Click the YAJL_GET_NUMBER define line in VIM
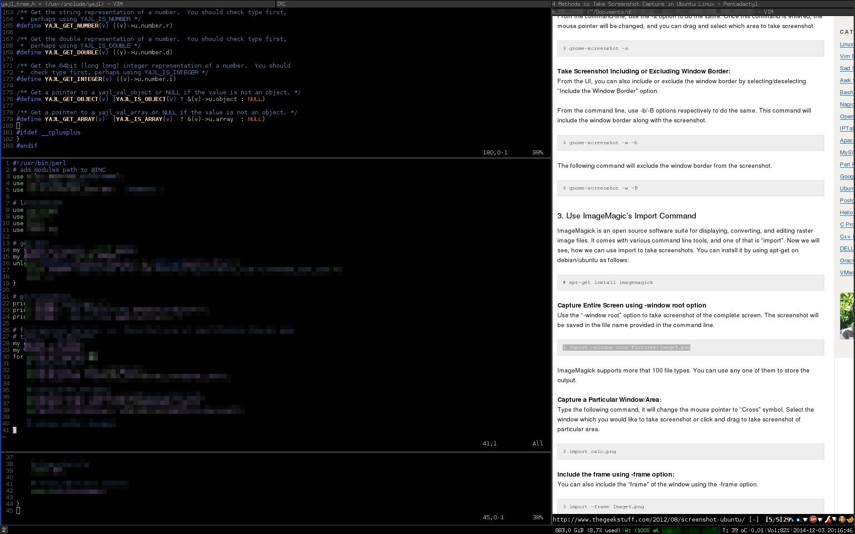Viewport: 855px width, 534px height. click(94, 26)
